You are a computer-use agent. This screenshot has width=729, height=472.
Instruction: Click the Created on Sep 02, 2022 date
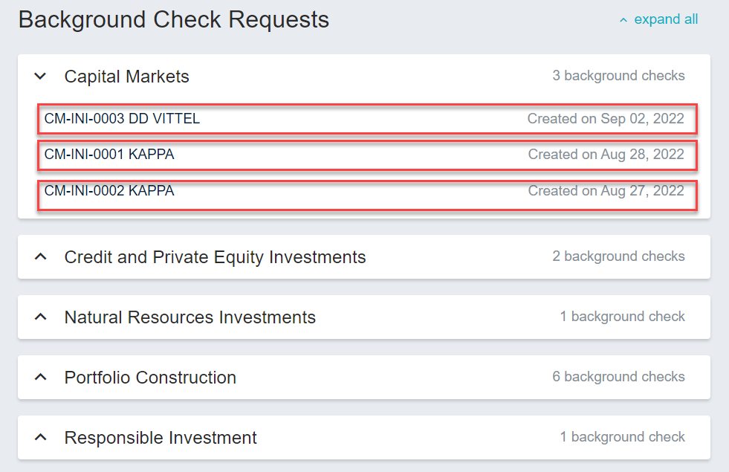click(x=606, y=118)
